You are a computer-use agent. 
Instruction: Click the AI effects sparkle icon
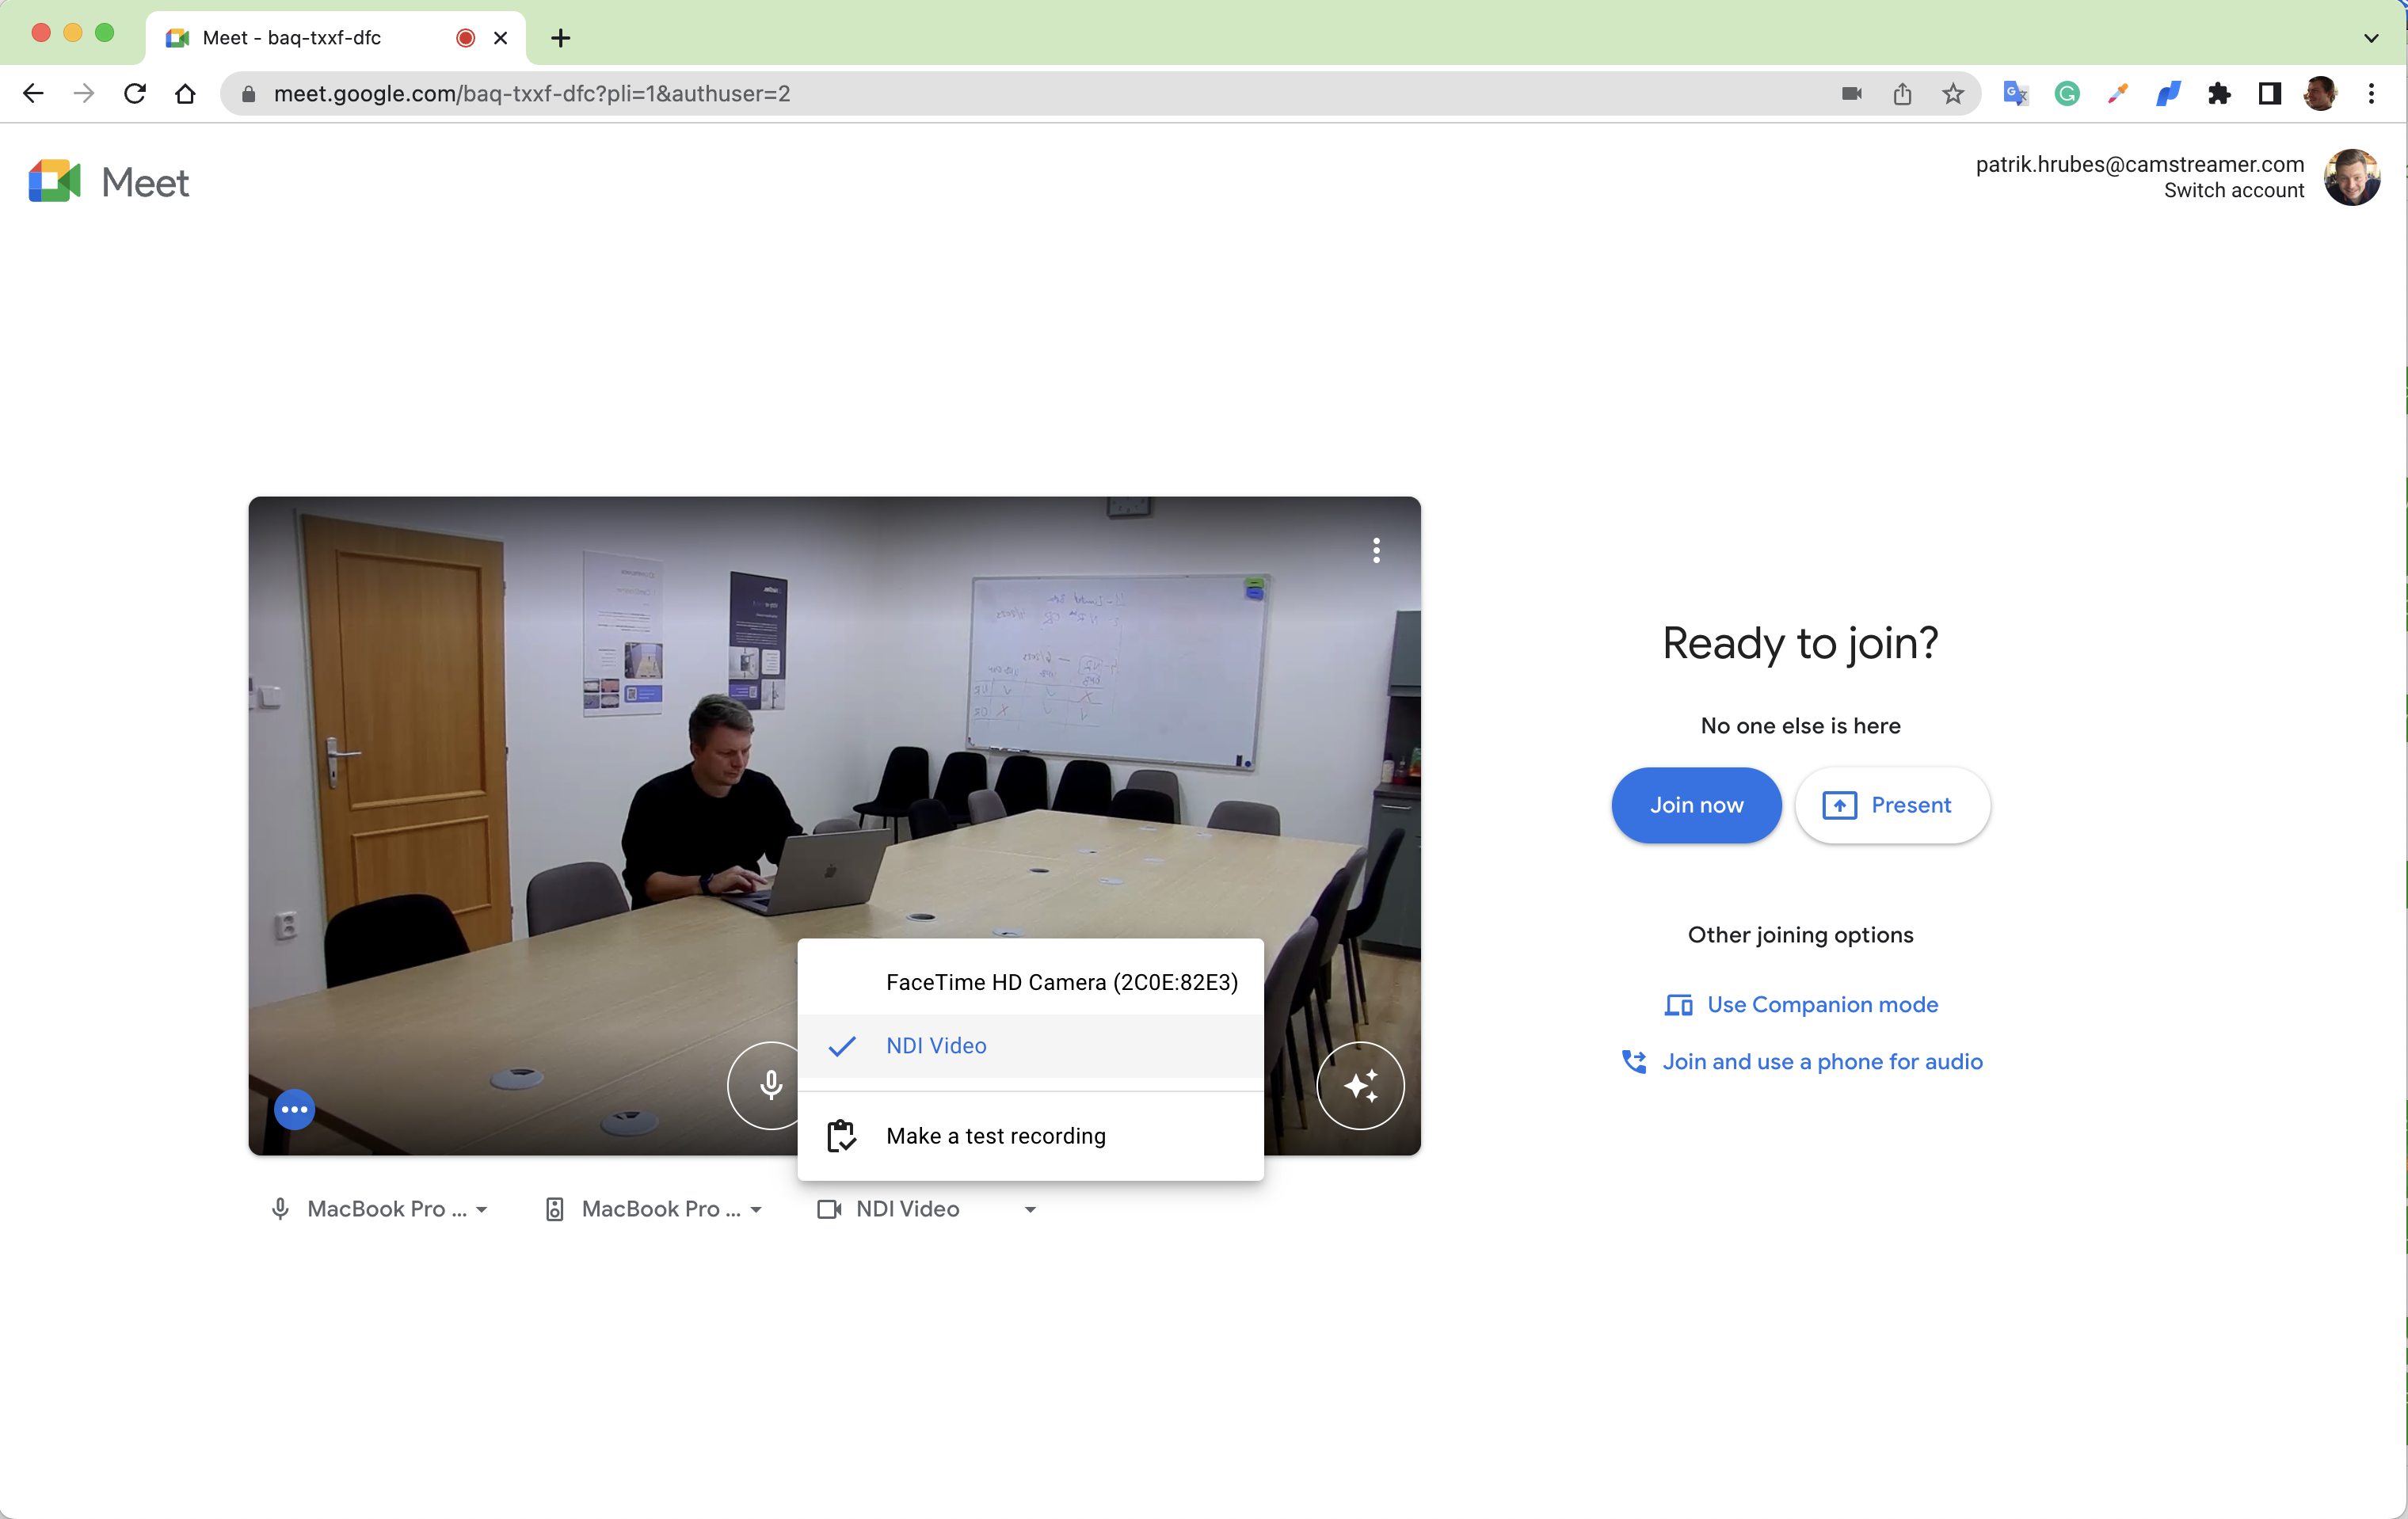point(1362,1085)
